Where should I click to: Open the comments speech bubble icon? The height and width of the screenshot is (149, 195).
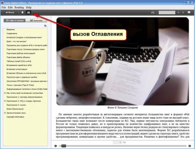point(189,13)
